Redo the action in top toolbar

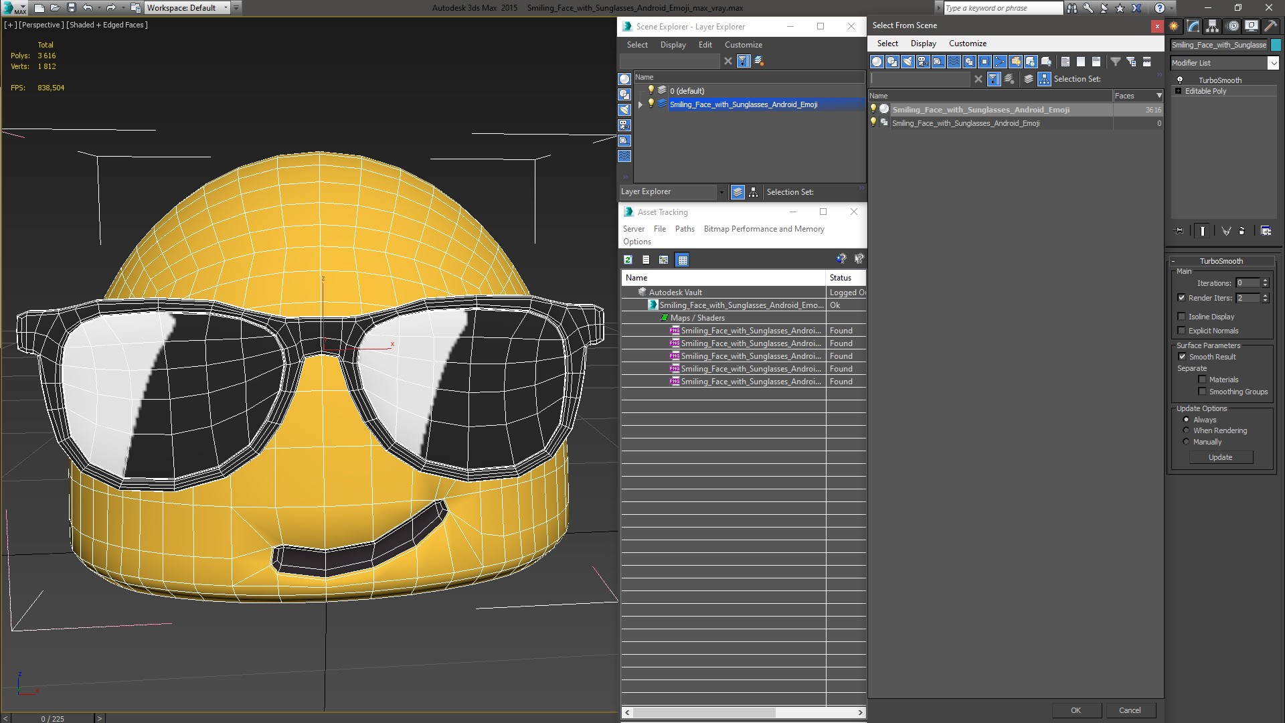[111, 8]
